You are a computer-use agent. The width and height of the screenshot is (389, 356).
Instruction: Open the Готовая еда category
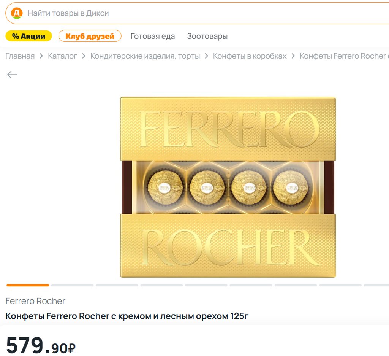click(x=153, y=36)
